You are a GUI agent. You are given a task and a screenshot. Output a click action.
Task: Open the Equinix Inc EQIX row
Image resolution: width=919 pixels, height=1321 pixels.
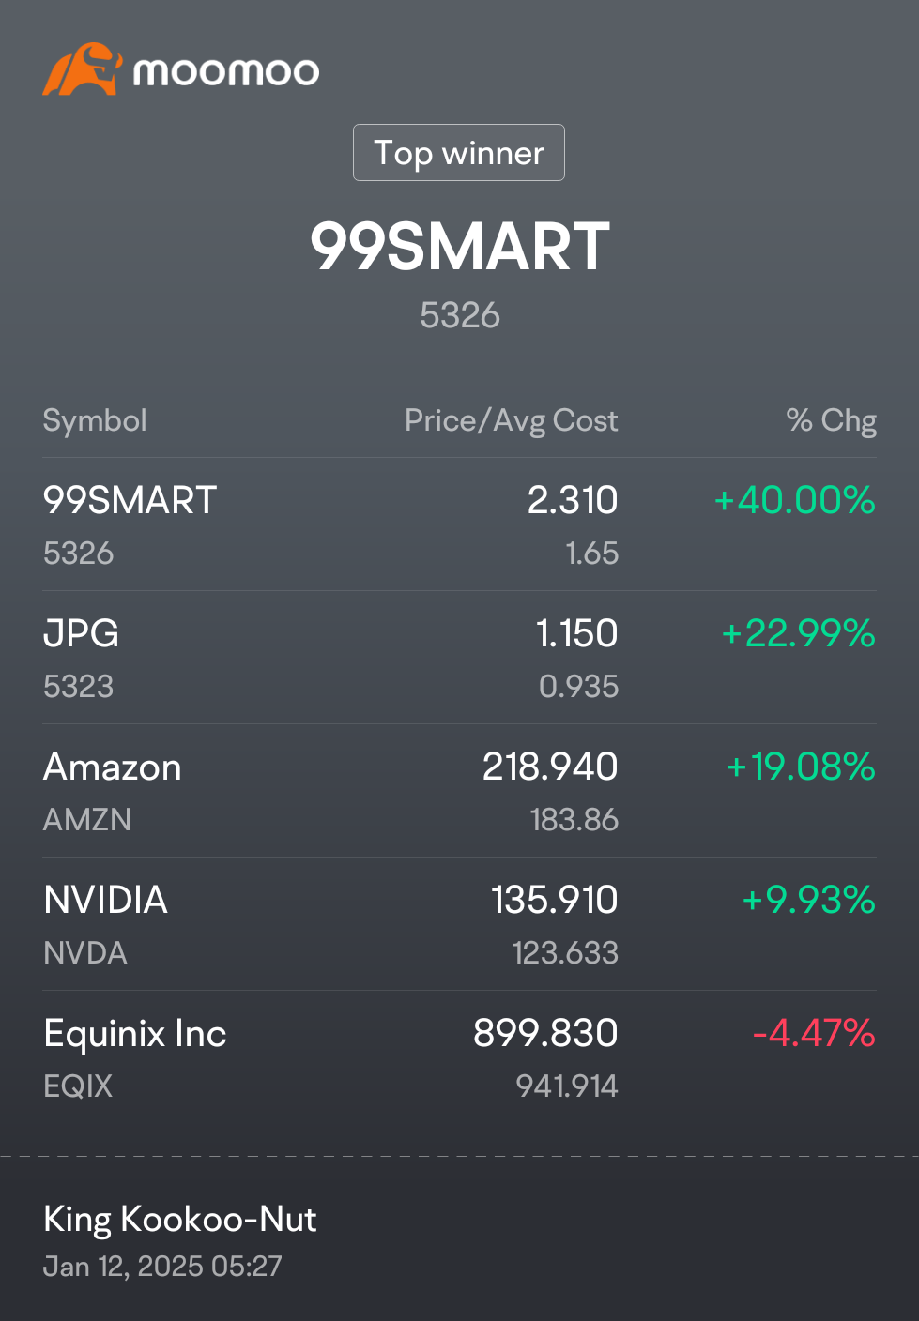tap(460, 1057)
